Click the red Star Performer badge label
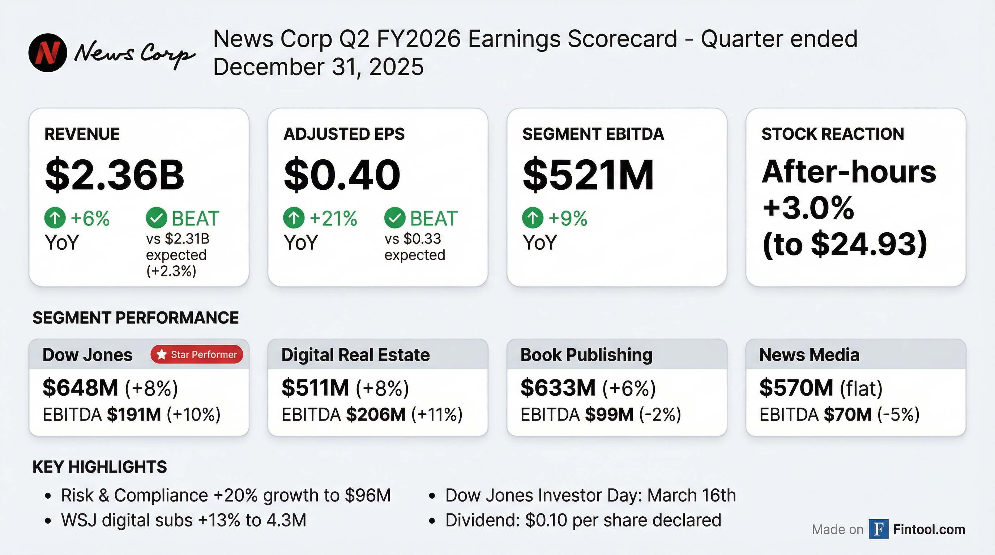Viewport: 995px width, 555px height. [204, 354]
